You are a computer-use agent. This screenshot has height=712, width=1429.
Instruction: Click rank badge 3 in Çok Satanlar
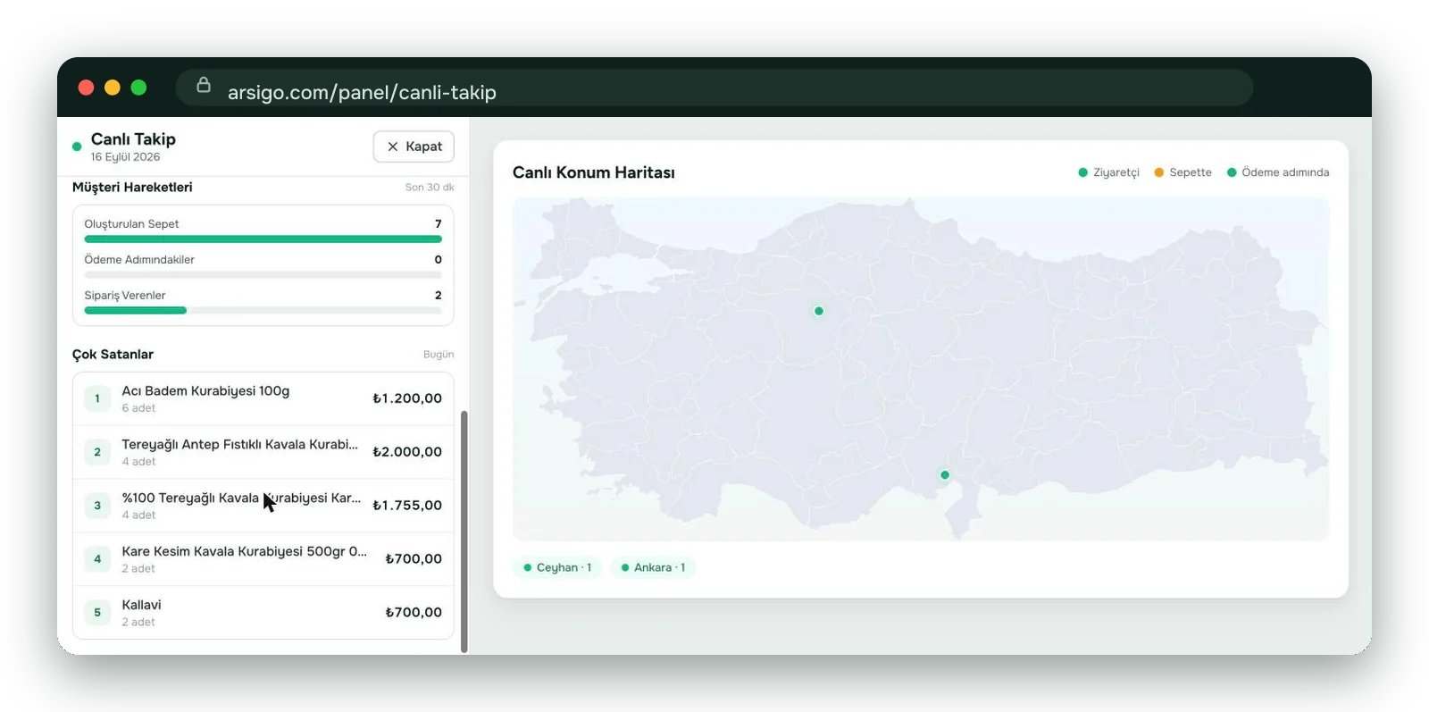pos(97,506)
